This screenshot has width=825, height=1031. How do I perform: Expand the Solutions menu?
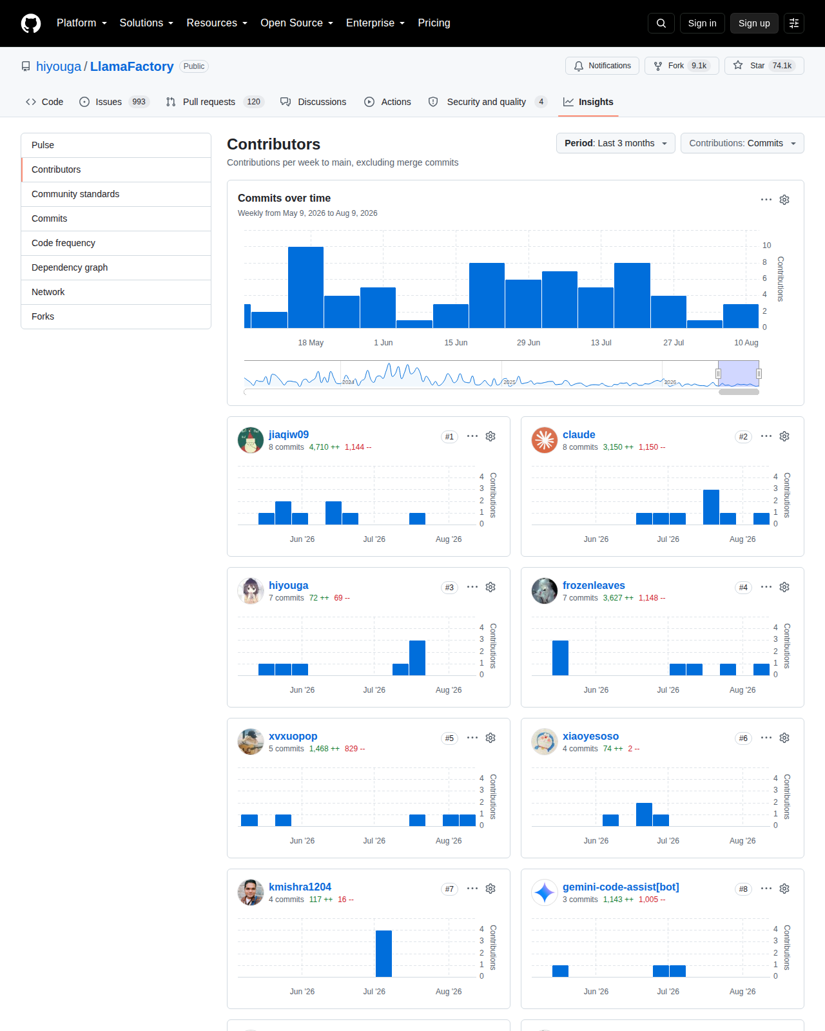pyautogui.click(x=146, y=23)
